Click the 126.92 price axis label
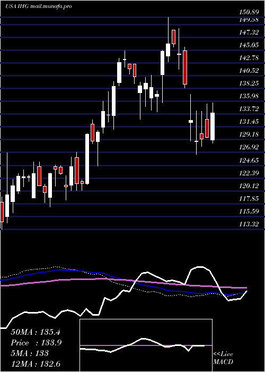265x372 pixels. [250, 147]
